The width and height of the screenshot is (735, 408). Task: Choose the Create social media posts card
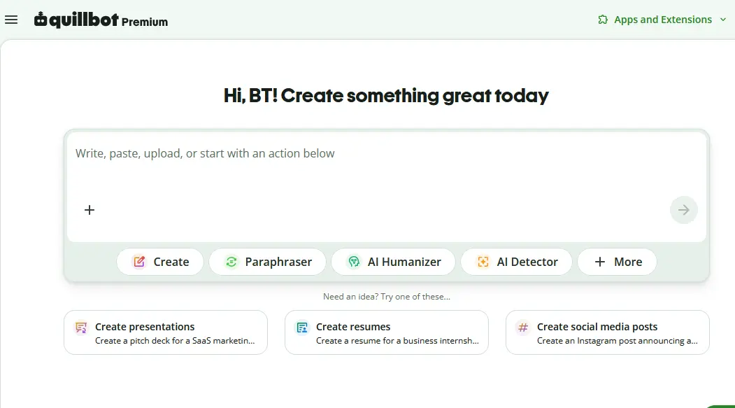coord(608,332)
